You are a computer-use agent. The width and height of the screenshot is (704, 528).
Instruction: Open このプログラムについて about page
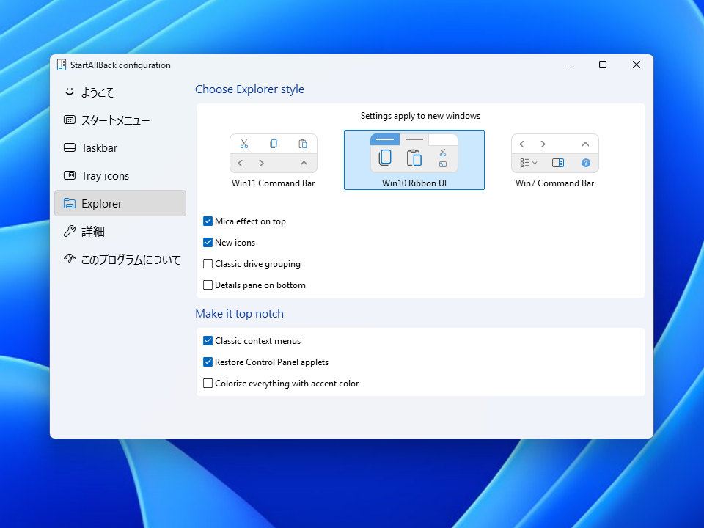pyautogui.click(x=120, y=259)
